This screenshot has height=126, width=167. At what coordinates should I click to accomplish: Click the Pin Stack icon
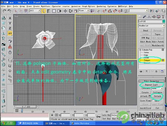tap(141, 71)
